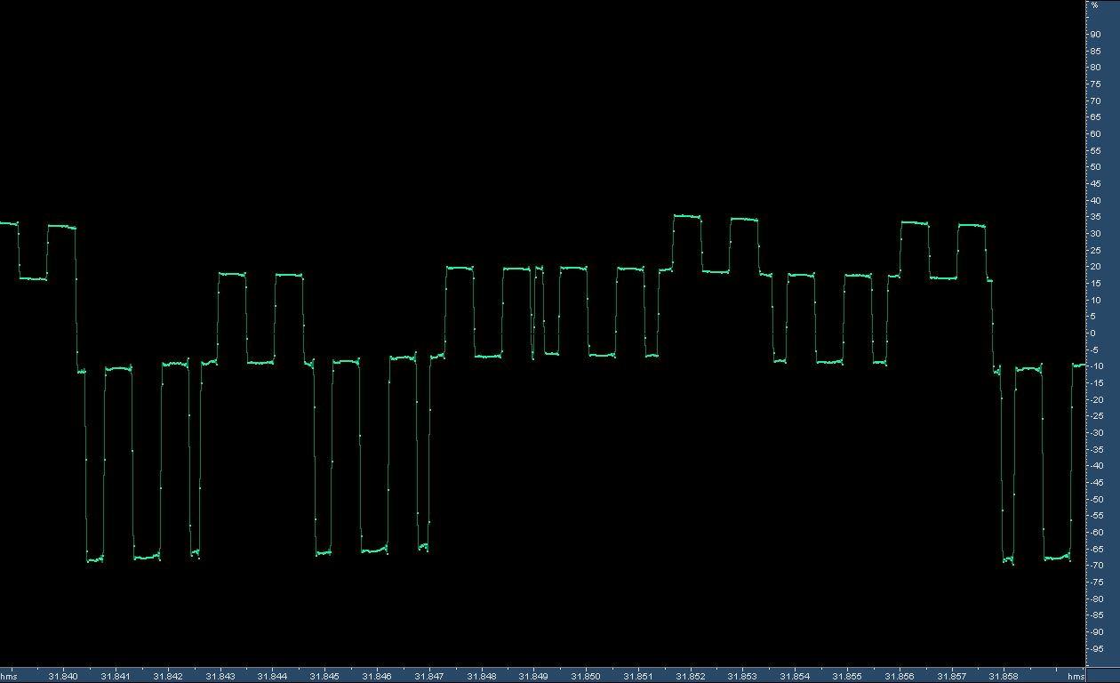Screen dimensions: 1120x683
Task: Click the 31.840 mark on time ruler
Action: click(63, 677)
